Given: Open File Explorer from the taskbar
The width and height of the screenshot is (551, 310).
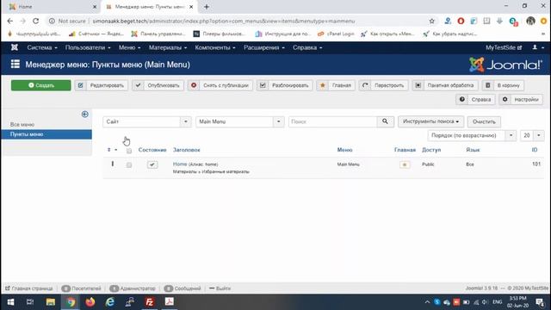Looking at the screenshot, I should click(x=51, y=302).
